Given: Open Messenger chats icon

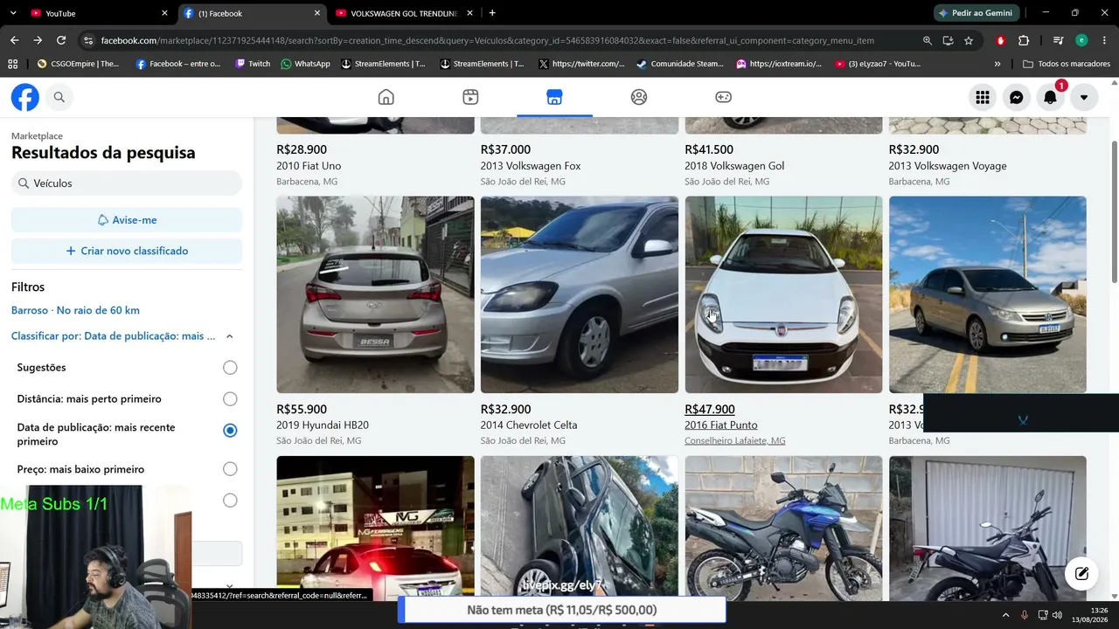Looking at the screenshot, I should [x=1017, y=97].
